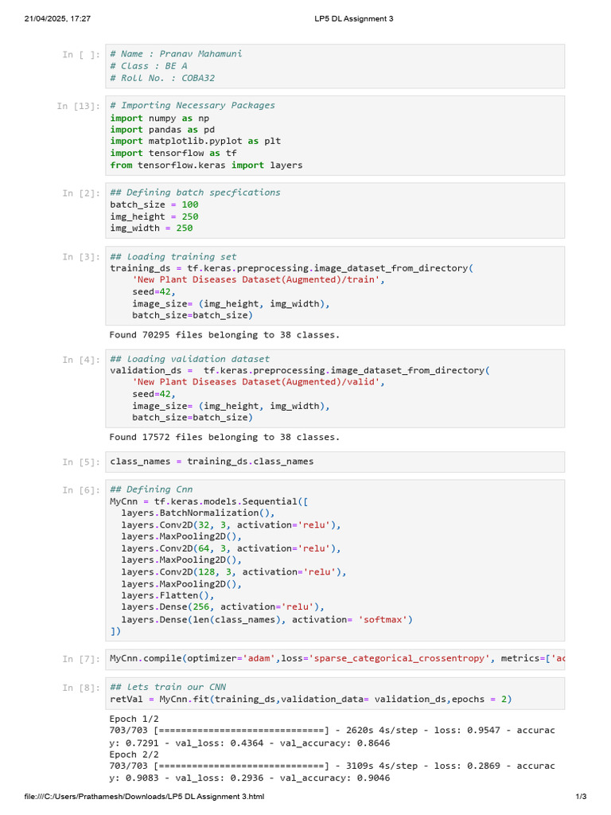Click output 'Found 17572 files belonging to 38 classes.'
Viewport: 611px width, 815px height.
coord(224,437)
